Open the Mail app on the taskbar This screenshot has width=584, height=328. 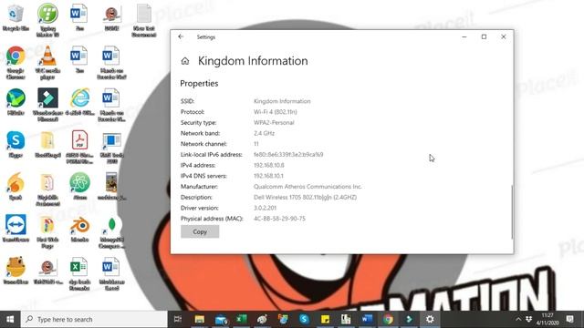221,319
